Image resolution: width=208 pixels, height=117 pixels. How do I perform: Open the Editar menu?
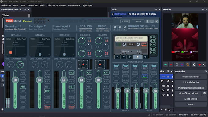[x=16, y=6]
